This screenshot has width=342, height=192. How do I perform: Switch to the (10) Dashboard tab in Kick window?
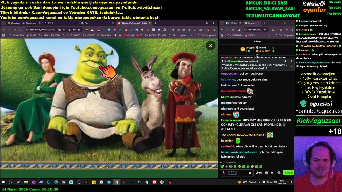234,23
